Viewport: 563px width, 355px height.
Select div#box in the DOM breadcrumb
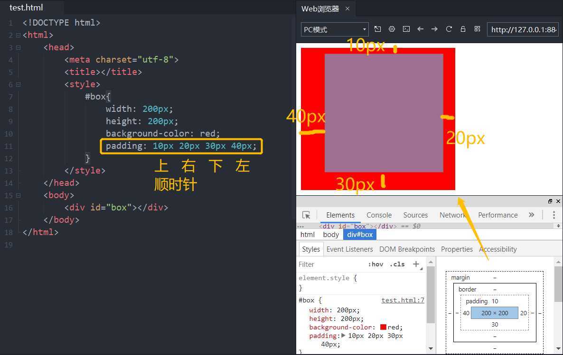click(x=360, y=235)
